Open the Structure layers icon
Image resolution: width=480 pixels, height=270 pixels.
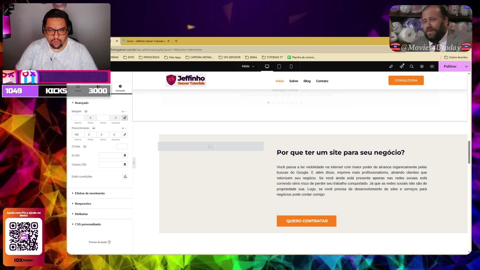click(422, 66)
